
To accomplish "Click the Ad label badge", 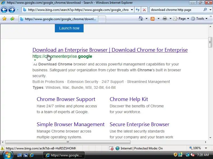I will pyautogui.click(x=35, y=64).
